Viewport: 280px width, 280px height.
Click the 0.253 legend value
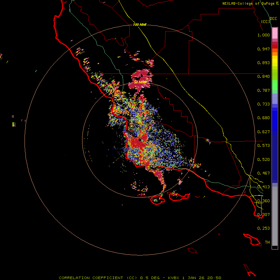264,228
